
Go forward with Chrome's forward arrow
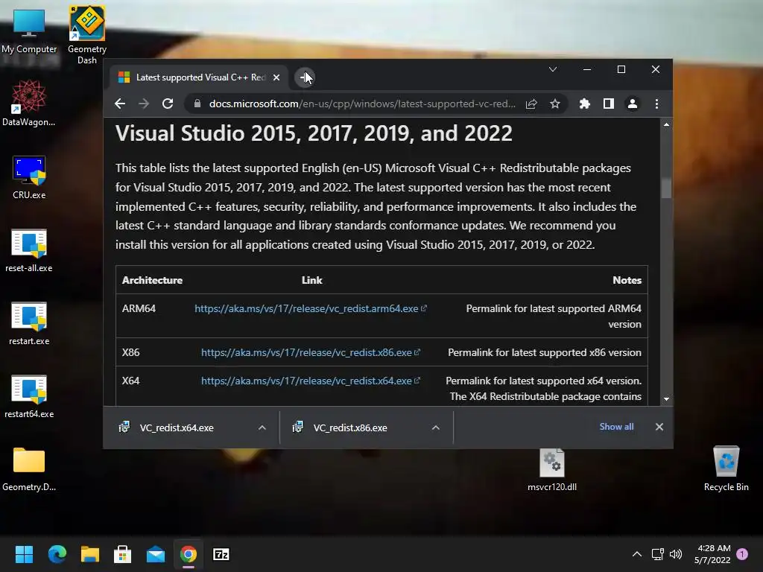(x=144, y=104)
